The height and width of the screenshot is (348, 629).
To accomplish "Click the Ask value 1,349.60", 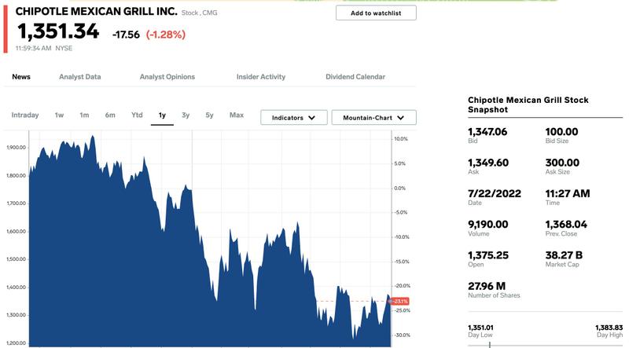I will (488, 163).
